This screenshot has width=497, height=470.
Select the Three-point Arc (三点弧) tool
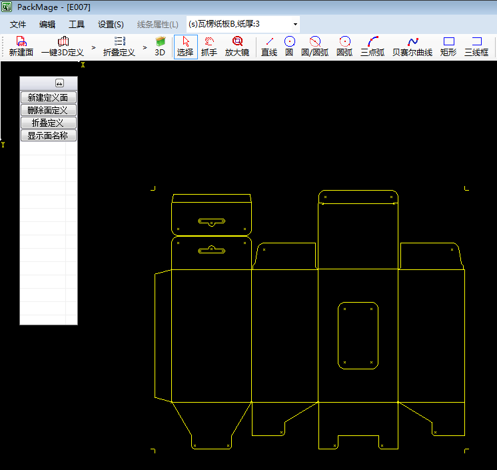(x=372, y=47)
